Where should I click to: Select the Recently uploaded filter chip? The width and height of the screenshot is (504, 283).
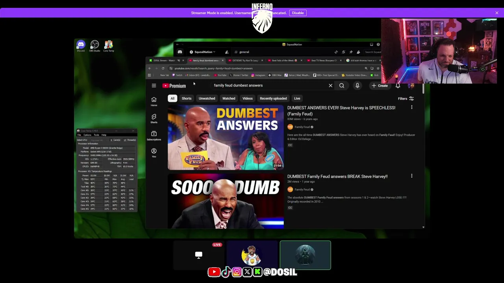tap(273, 98)
